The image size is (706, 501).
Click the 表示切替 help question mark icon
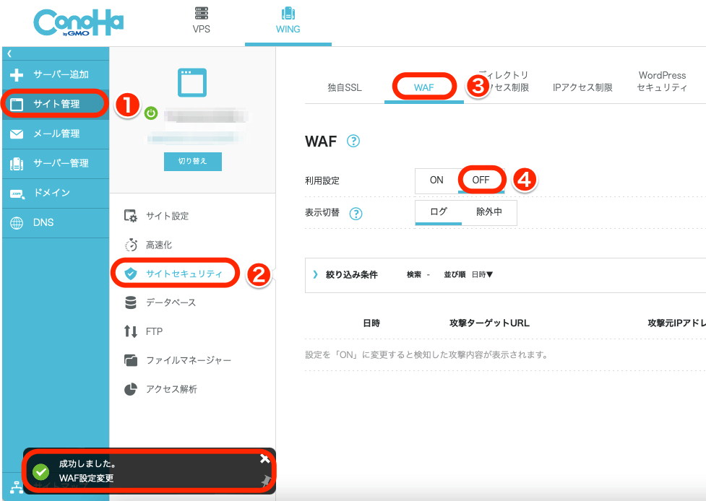[x=356, y=214]
